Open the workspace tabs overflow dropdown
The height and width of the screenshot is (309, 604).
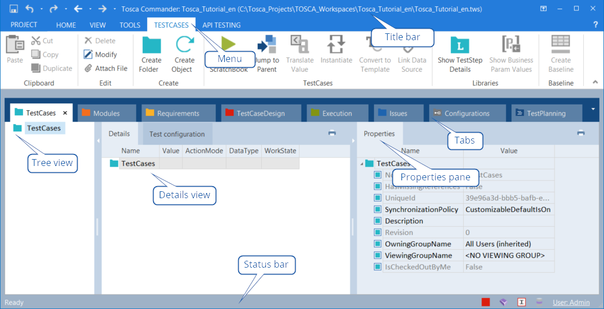point(593,109)
